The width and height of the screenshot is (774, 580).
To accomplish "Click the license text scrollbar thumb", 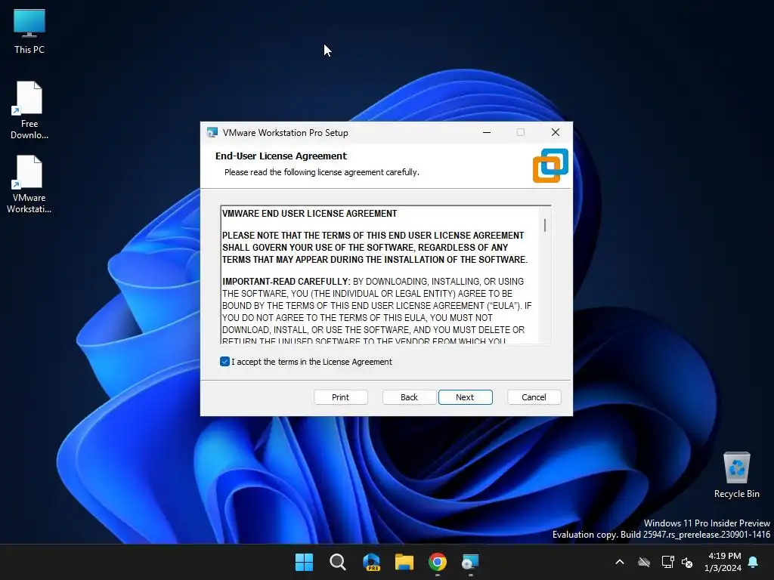I will click(545, 225).
